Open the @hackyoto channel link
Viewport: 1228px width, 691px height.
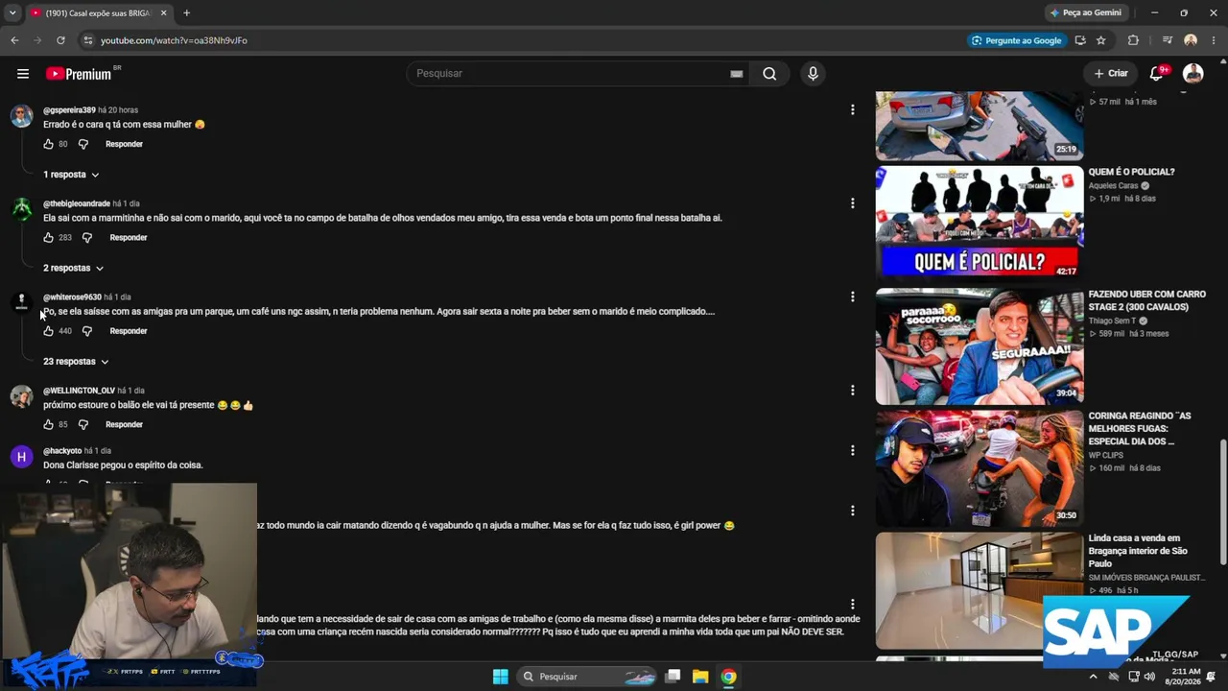tap(62, 451)
